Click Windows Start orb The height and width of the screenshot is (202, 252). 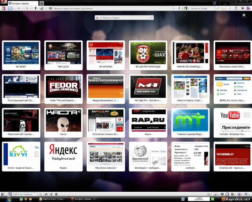tap(9, 199)
